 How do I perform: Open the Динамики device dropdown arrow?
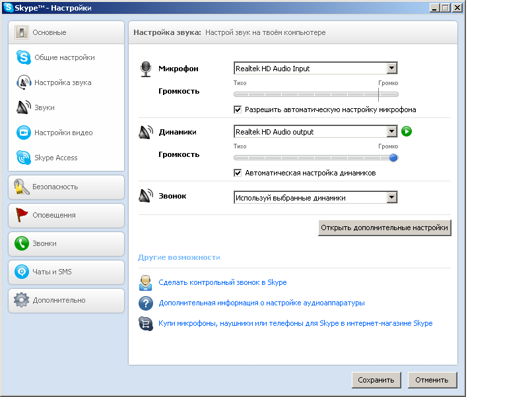pos(391,131)
